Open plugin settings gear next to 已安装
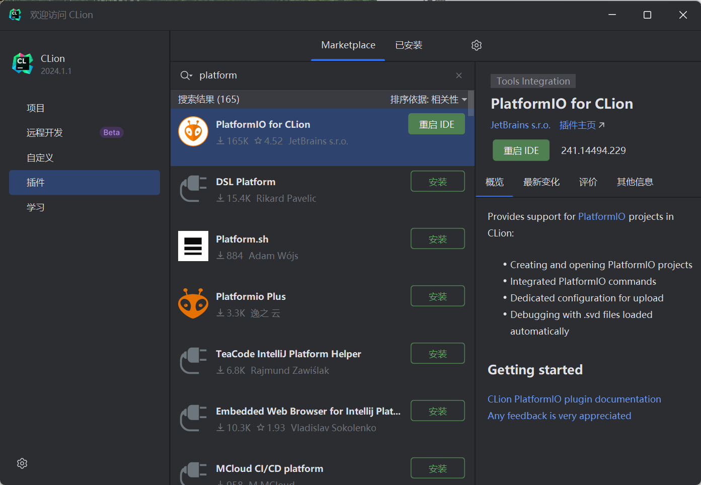 coord(477,45)
